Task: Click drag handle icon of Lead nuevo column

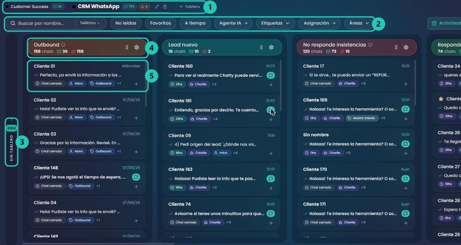Action: tap(261, 47)
